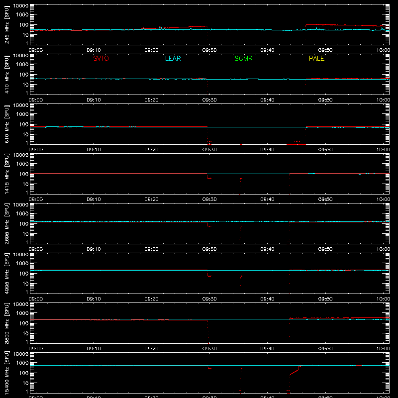Select the "8800 MHz [SFU]" axis title
398x398 pixels.
pos(7,323)
